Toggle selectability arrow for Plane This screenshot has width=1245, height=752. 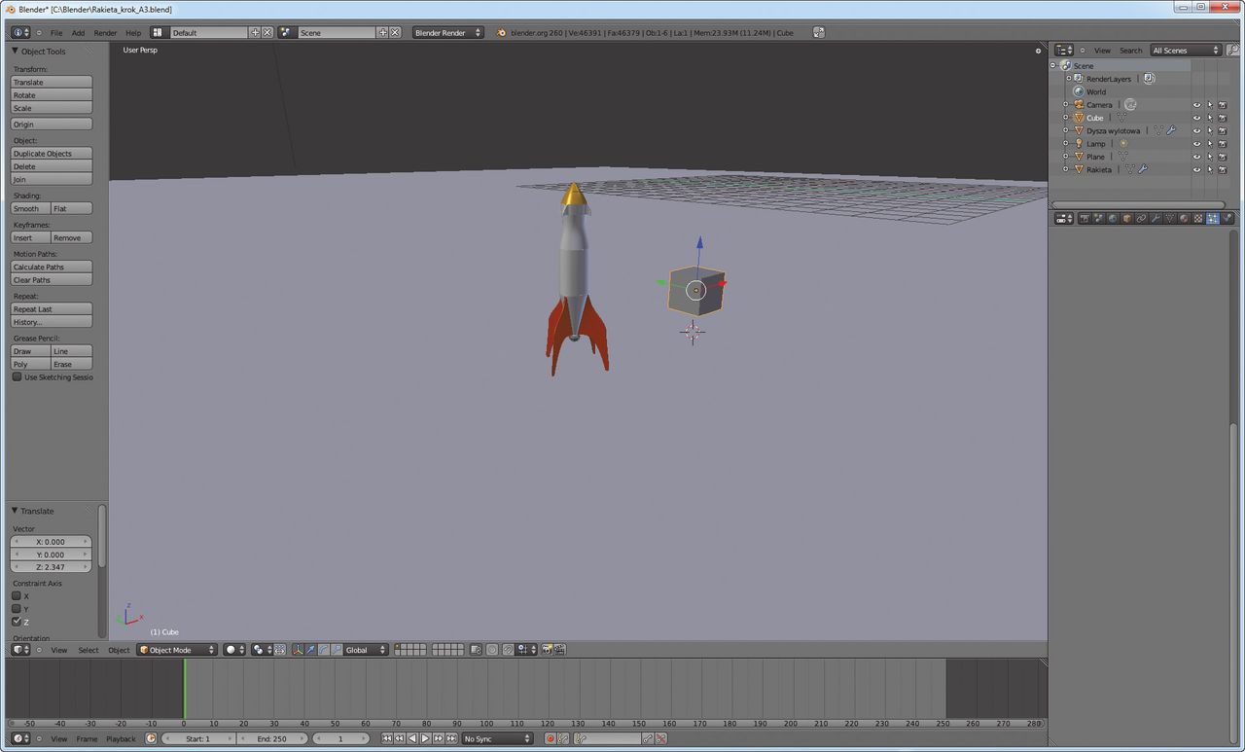pyautogui.click(x=1210, y=157)
